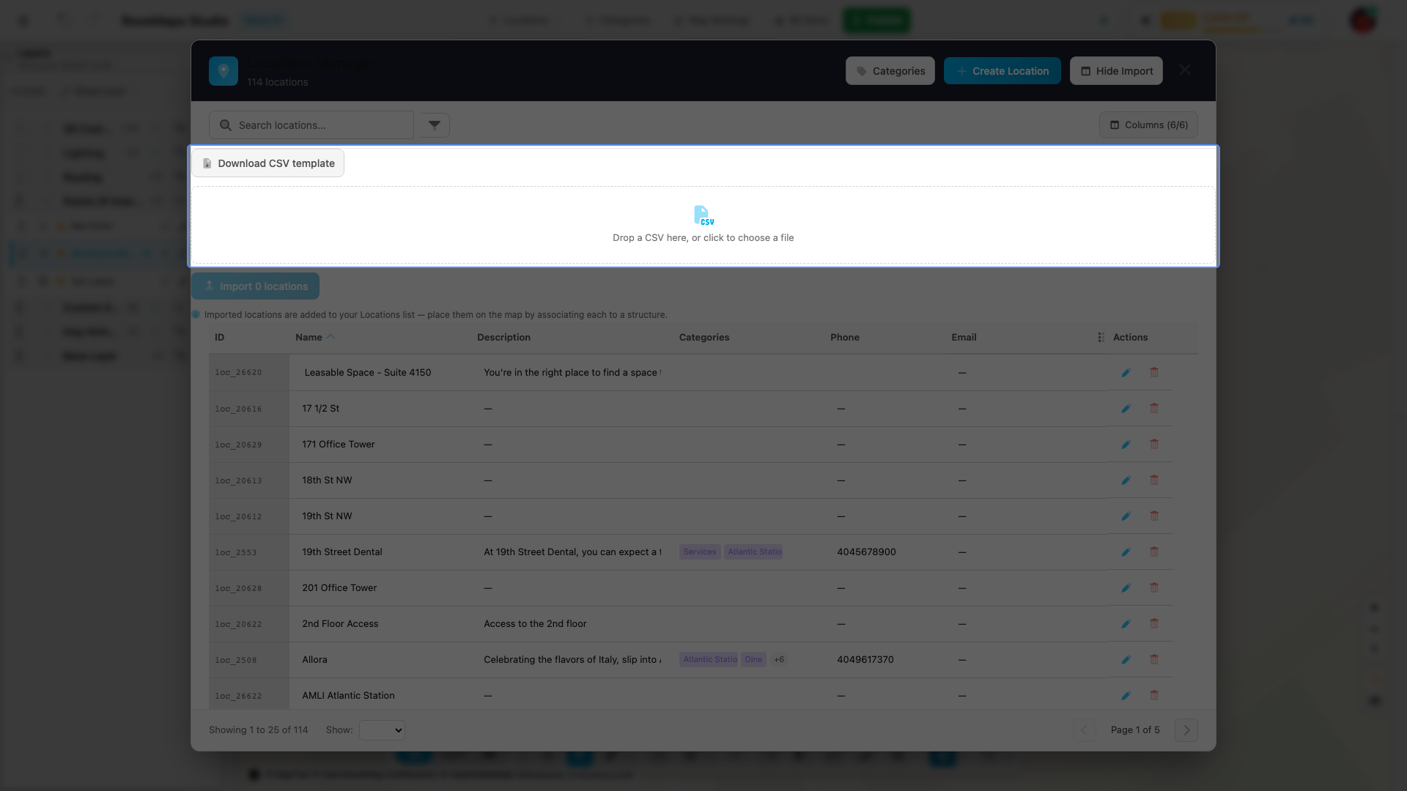
Task: Select the loc_26620 ID cell
Action: point(248,373)
